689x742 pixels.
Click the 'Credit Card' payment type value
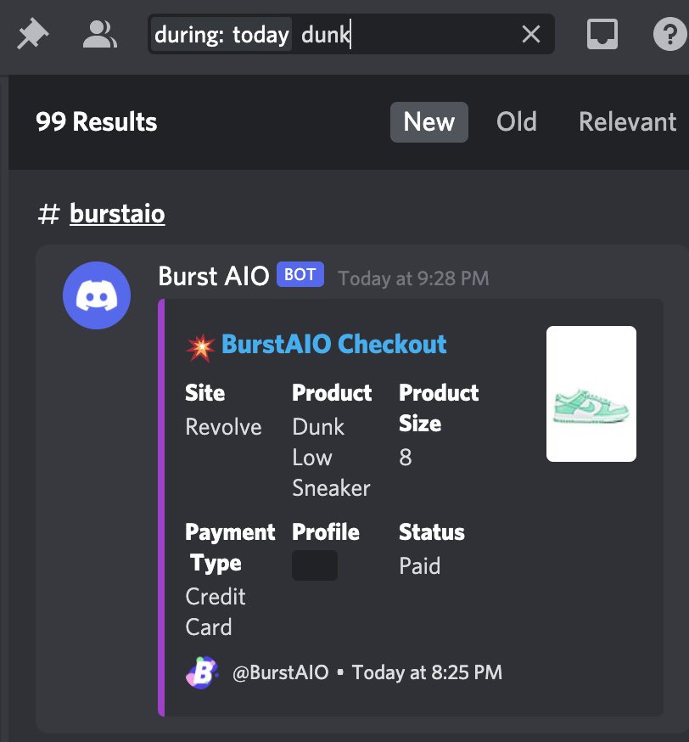(216, 612)
